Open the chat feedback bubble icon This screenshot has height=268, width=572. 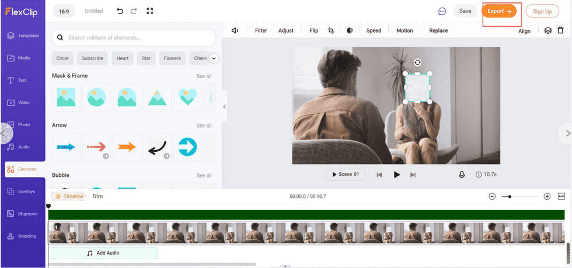(x=442, y=11)
